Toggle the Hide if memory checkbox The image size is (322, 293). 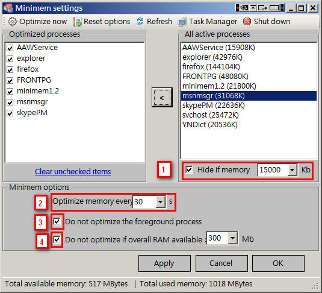pos(189,170)
